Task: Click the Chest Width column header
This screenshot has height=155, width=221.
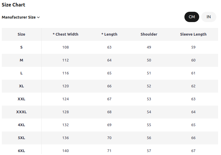Action: [66, 34]
